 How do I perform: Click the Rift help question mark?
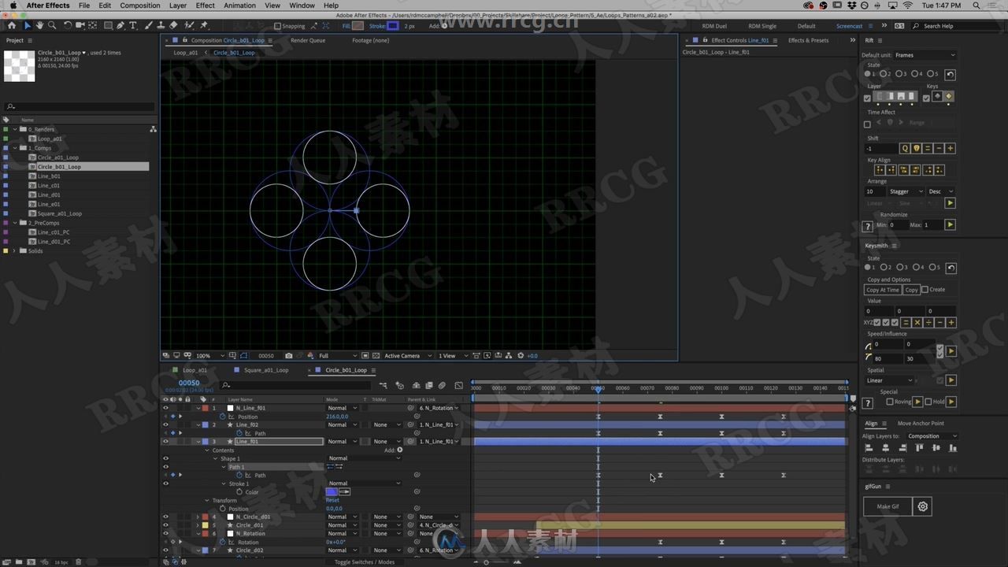[x=869, y=226]
